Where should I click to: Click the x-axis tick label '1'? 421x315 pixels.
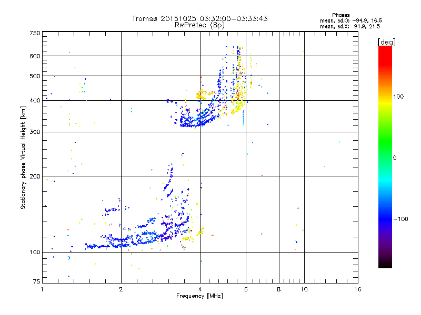tap(42, 289)
